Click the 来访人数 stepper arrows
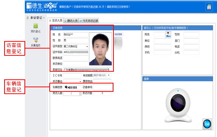The width and height of the screenshot is (217, 137). [x=80, y=93]
